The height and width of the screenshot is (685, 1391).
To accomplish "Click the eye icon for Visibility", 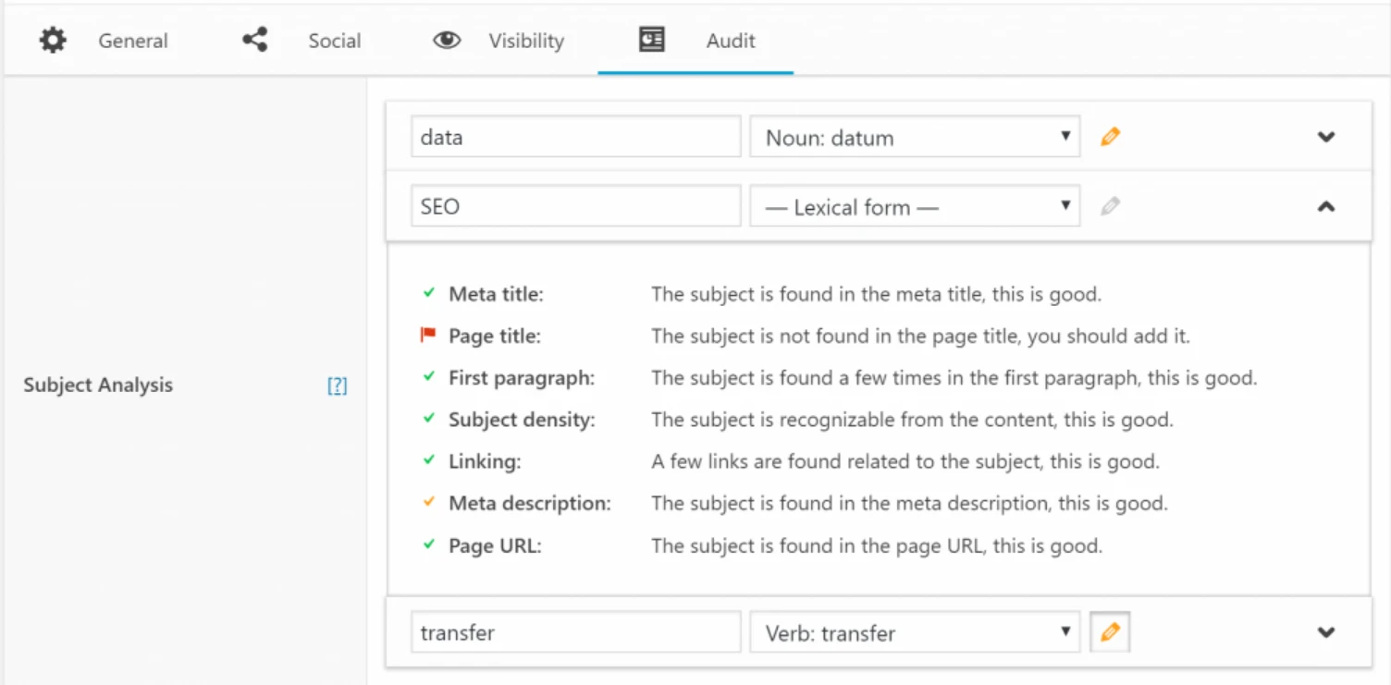I will (x=447, y=41).
